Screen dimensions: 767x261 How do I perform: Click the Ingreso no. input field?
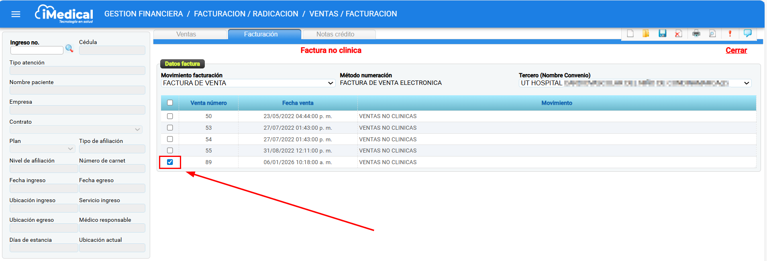[x=37, y=50]
